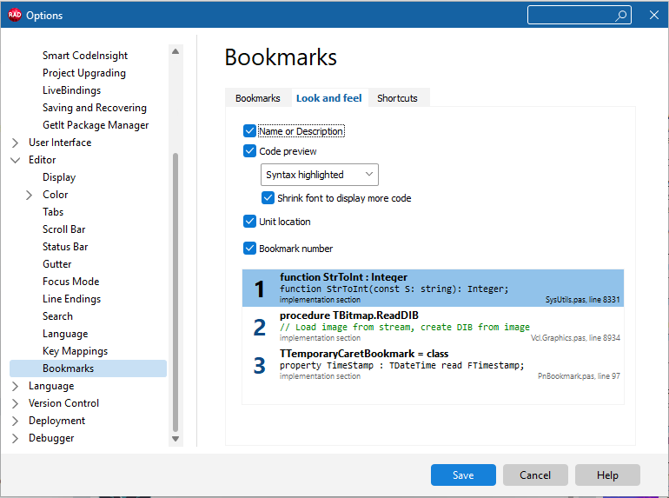This screenshot has height=498, width=669.
Task: Toggle the Code preview checkbox
Action: [249, 150]
